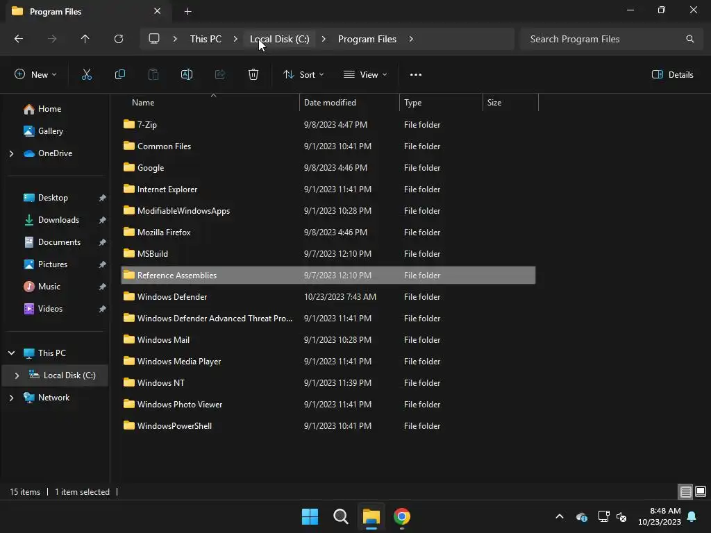The height and width of the screenshot is (533, 711).
Task: Switch to details list view icon in status bar
Action: point(685,491)
